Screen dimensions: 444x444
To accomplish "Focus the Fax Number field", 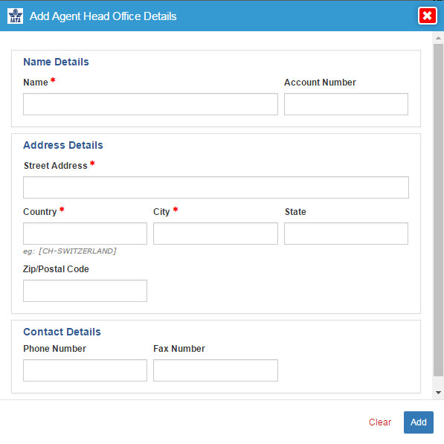I will (216, 370).
